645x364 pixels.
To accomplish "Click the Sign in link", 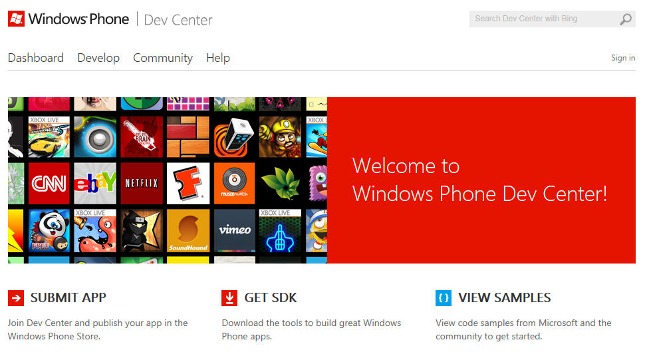I will tap(623, 58).
